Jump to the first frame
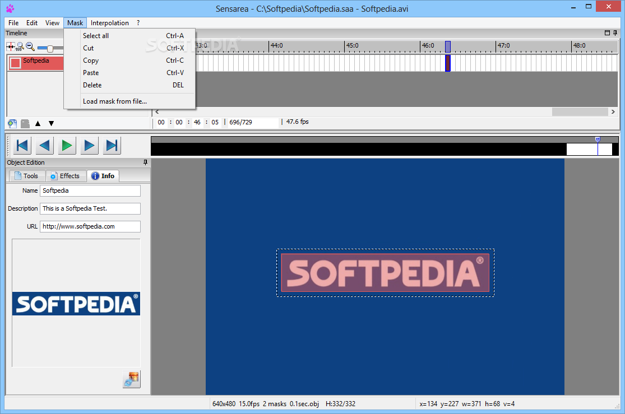The width and height of the screenshot is (625, 414). [x=22, y=146]
